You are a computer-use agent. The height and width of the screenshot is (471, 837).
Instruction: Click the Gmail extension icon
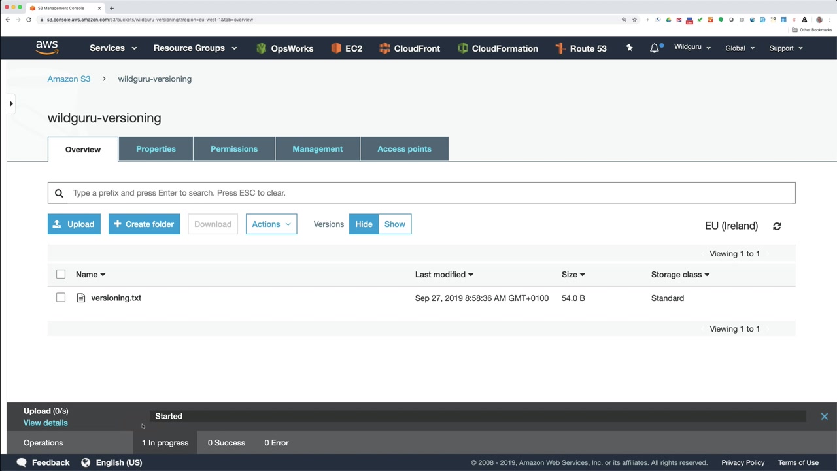click(679, 20)
